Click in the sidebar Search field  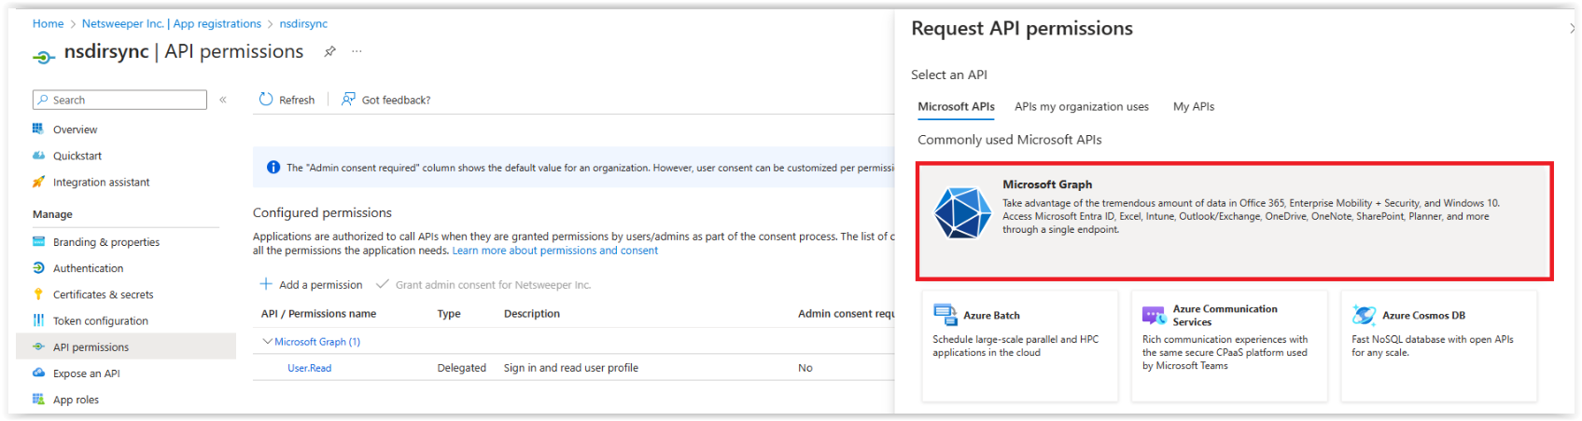(x=119, y=100)
